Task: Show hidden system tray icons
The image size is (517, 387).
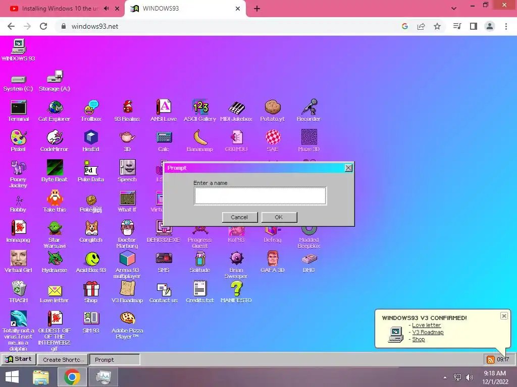Action: click(445, 377)
